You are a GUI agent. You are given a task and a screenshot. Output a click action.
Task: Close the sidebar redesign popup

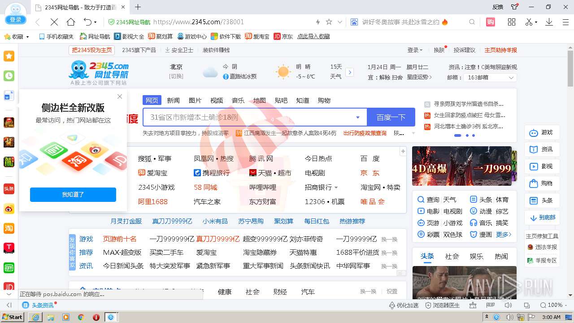(x=120, y=96)
